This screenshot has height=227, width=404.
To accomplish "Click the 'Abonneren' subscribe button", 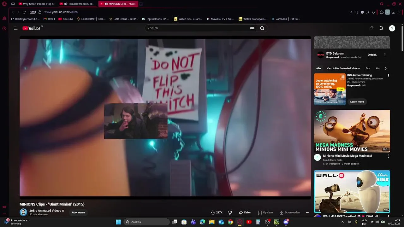I will (78, 212).
